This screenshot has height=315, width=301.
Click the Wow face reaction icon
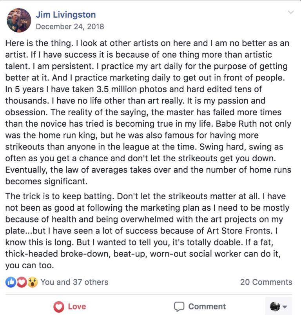pos(33,282)
